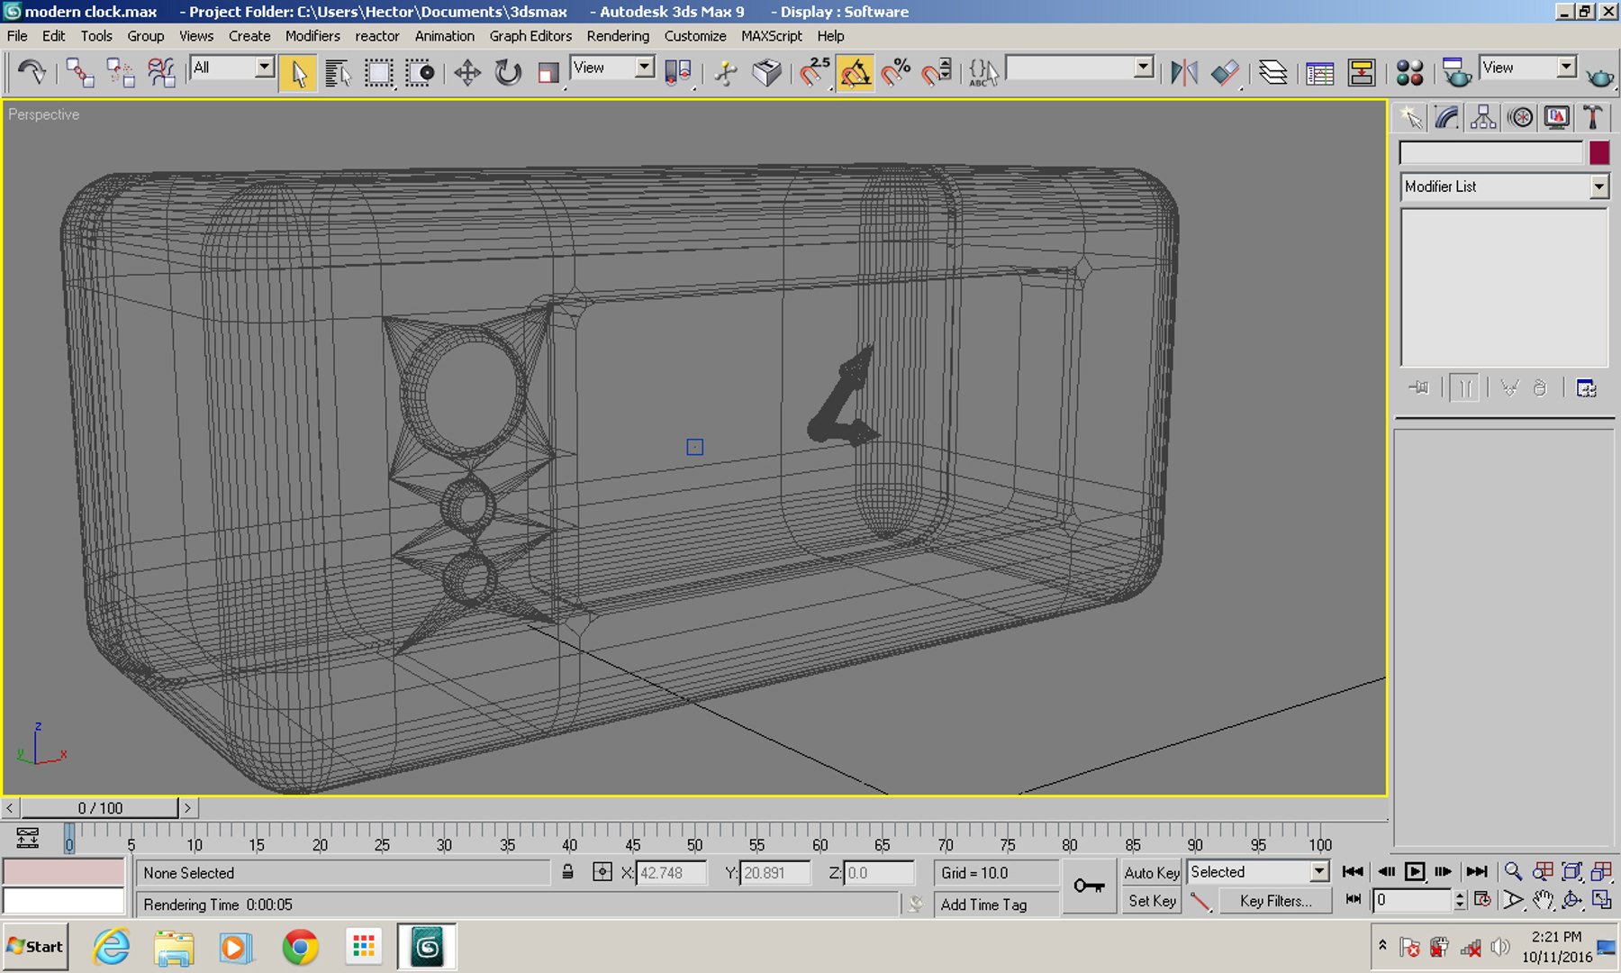This screenshot has height=973, width=1621.
Task: Open Select by Name dialog
Action: point(338,72)
